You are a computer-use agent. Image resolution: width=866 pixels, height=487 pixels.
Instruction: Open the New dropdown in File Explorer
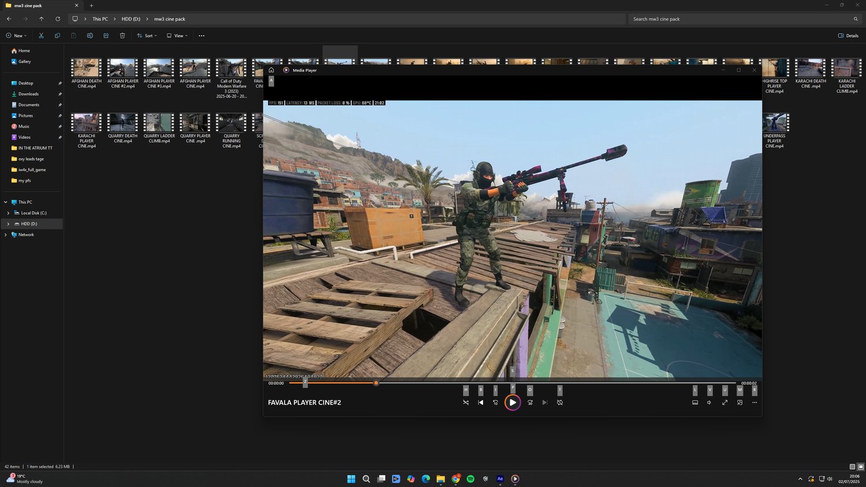pyautogui.click(x=16, y=36)
